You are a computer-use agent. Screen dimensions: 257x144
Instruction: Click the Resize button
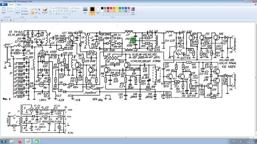[24, 11]
